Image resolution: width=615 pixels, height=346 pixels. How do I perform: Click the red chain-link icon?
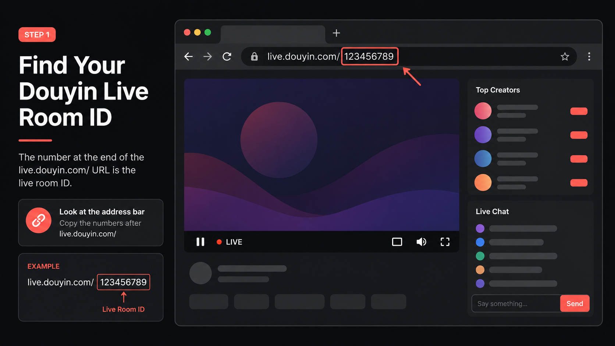click(x=39, y=221)
